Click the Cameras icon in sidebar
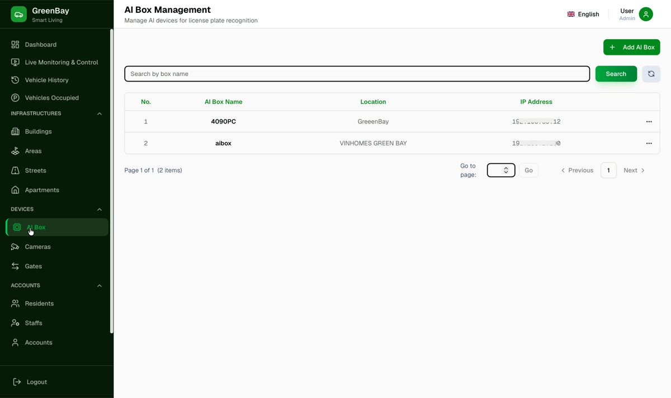 click(x=15, y=247)
